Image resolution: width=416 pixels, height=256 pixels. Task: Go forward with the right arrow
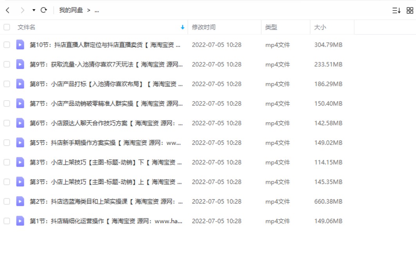[22, 10]
